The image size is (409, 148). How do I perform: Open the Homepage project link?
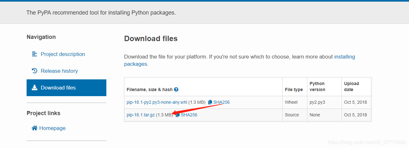tap(52, 128)
